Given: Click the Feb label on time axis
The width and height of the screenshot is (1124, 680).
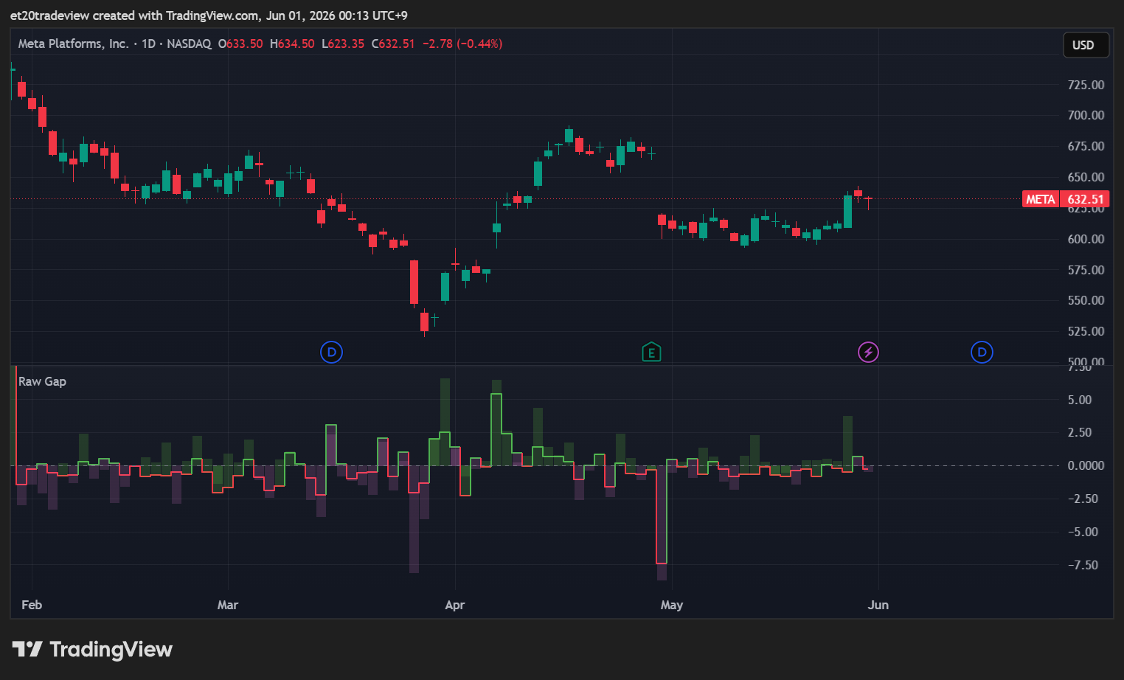Looking at the screenshot, I should (x=32, y=605).
